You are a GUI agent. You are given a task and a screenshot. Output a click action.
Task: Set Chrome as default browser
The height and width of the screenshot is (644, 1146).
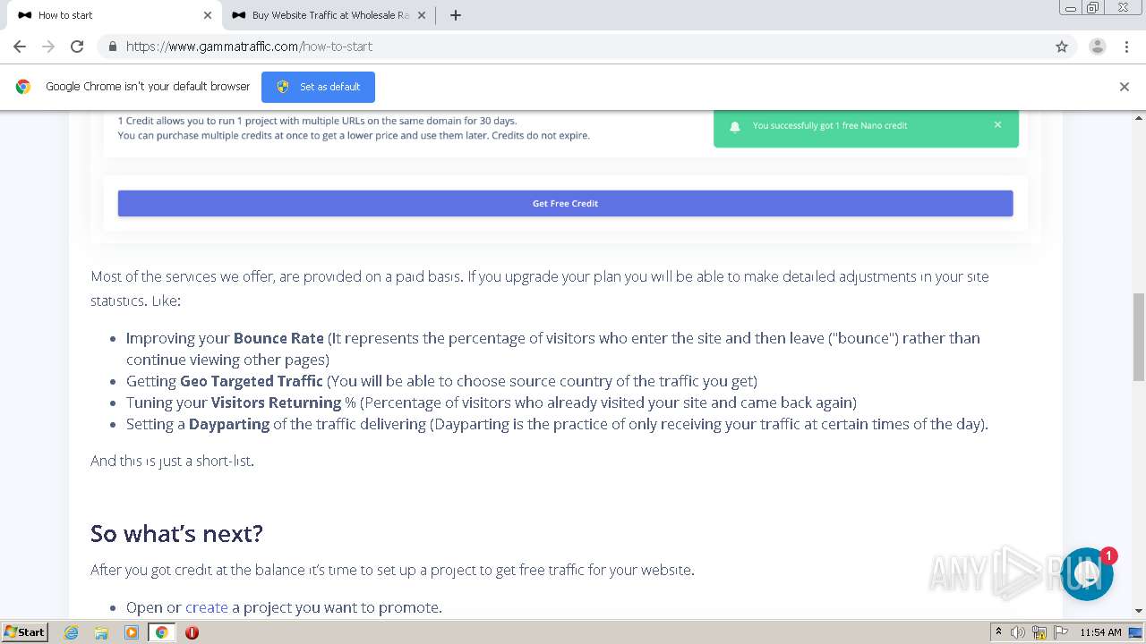[x=318, y=87]
